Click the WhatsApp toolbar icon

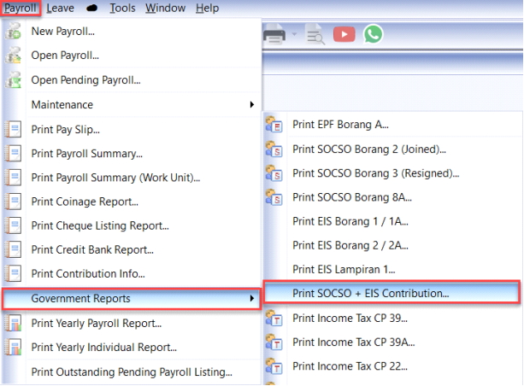click(373, 34)
